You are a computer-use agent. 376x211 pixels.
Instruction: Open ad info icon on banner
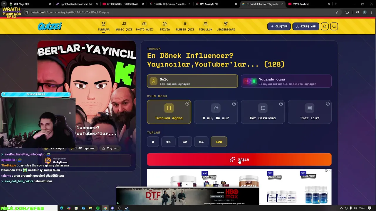326,171
